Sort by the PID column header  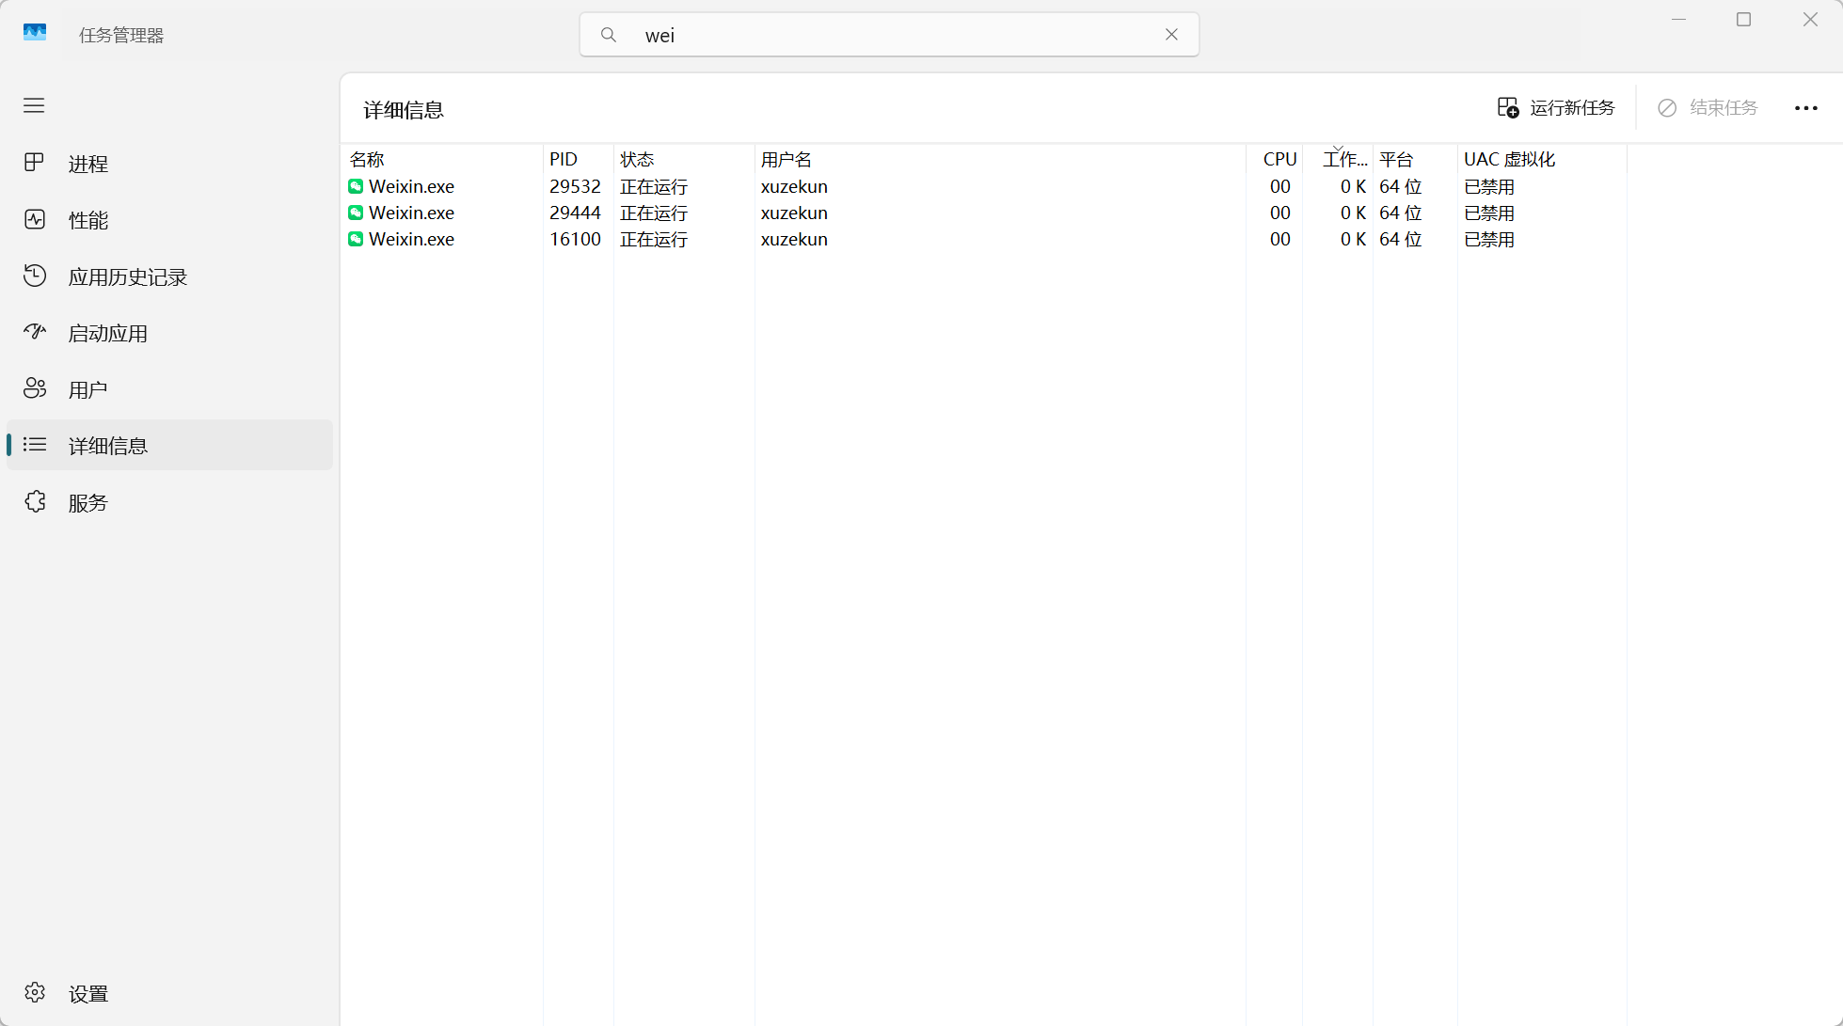point(564,159)
